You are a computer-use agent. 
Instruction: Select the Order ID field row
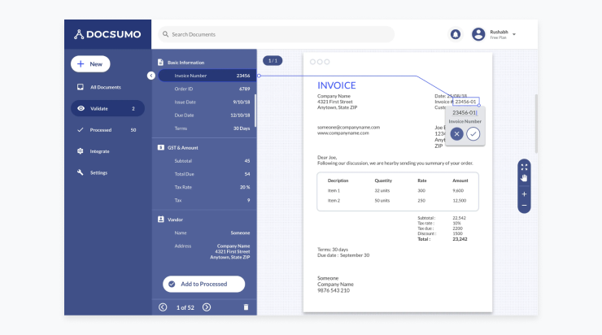pos(207,89)
